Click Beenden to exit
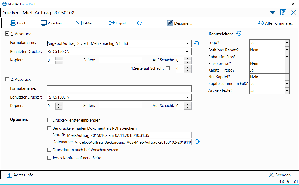Screen dimensions: 299x185 point(280,175)
